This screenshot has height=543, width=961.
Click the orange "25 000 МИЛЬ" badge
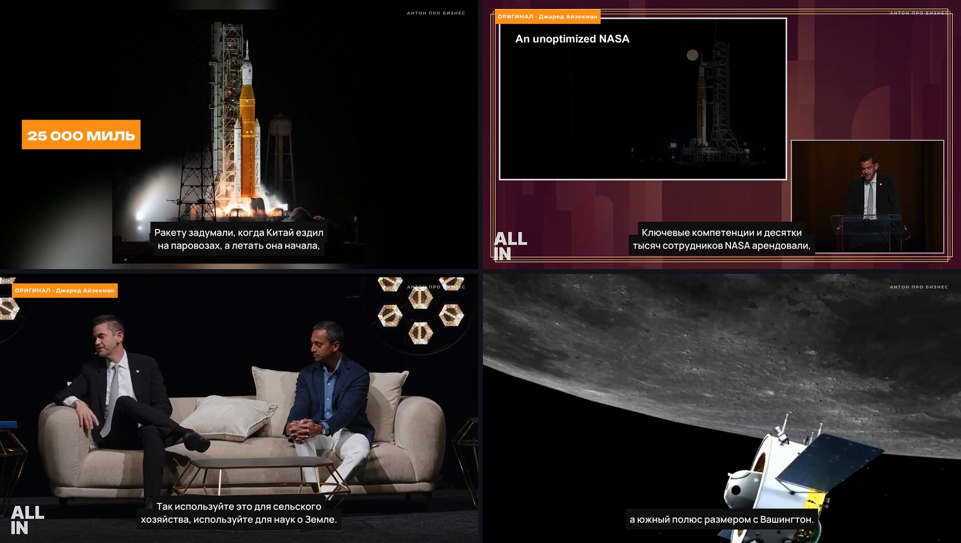(81, 135)
